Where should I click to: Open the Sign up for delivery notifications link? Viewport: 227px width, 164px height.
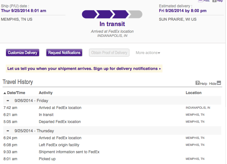(x=127, y=68)
